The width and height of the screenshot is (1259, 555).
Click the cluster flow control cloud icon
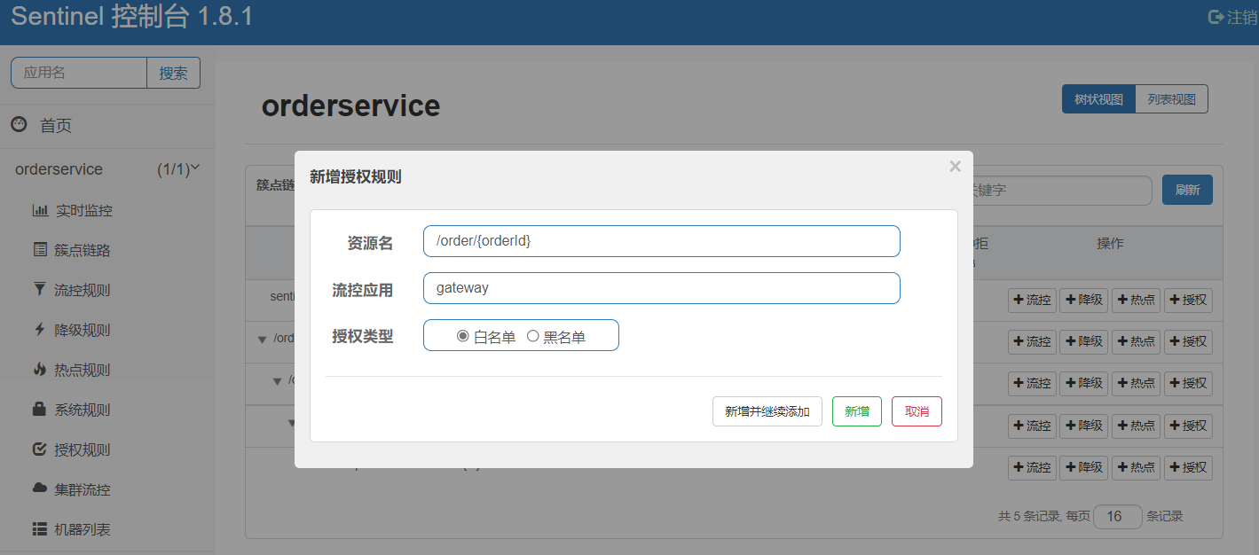click(40, 489)
